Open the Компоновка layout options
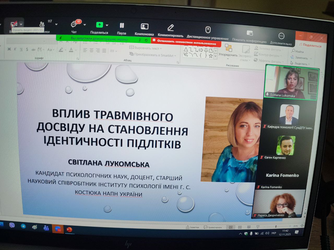 pos(144,27)
